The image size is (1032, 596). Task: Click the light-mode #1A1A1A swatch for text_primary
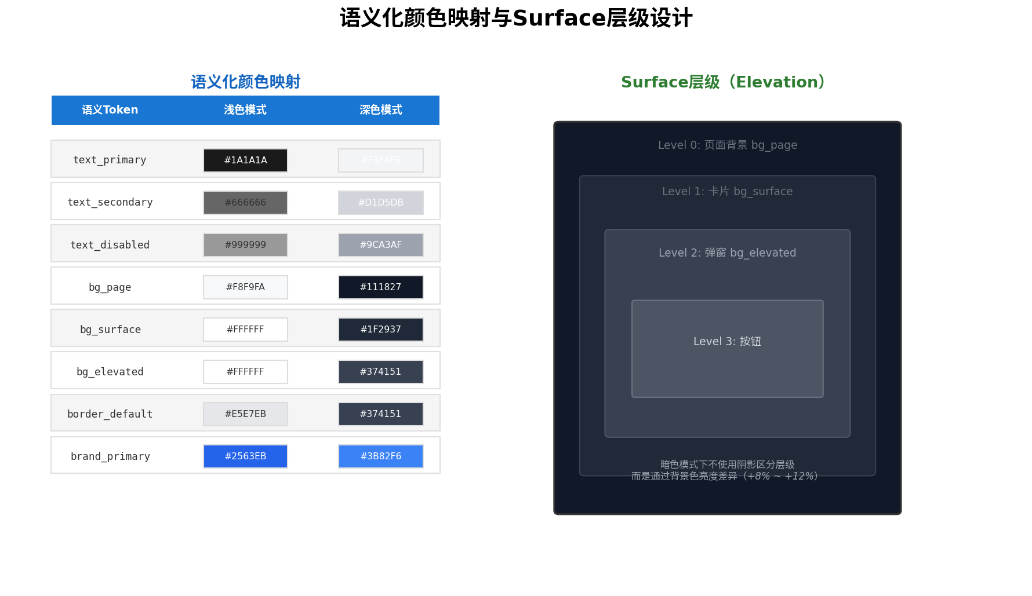coord(245,160)
